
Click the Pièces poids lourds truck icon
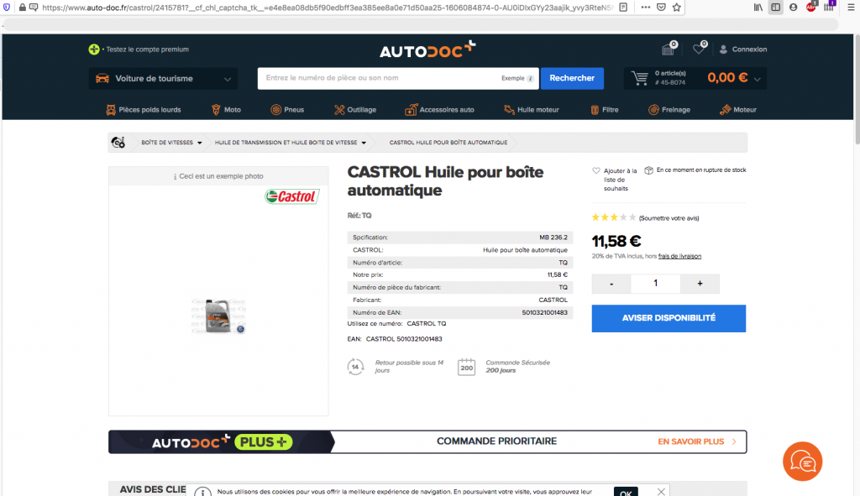pos(111,110)
